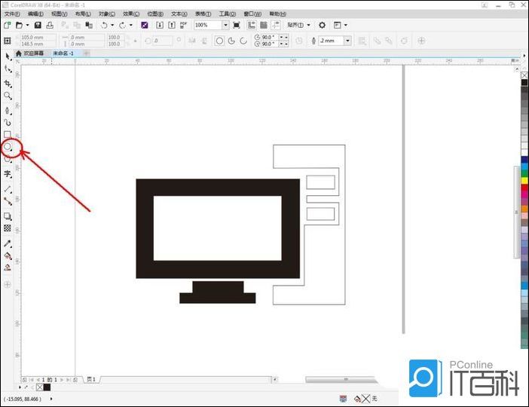529x407 pixels.
Task: Pick the Crop tool
Action: coord(8,83)
